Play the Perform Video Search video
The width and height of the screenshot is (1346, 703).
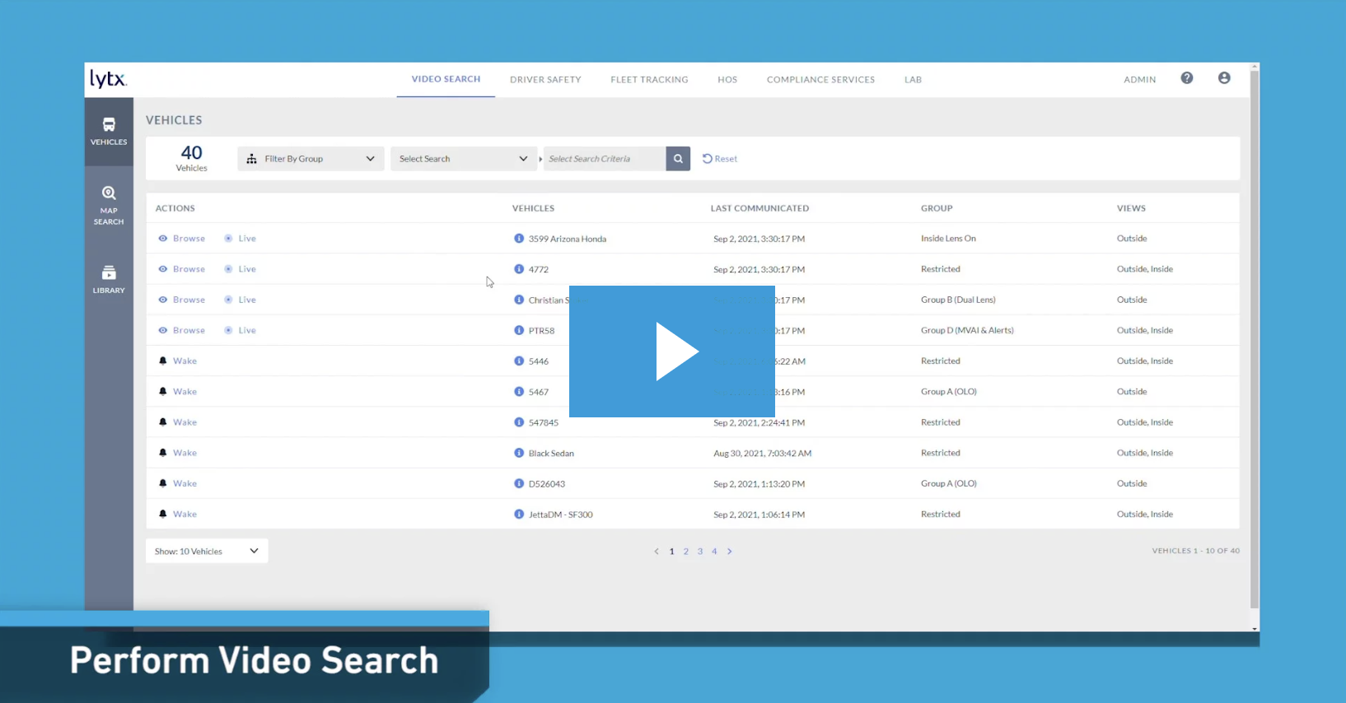pyautogui.click(x=672, y=351)
